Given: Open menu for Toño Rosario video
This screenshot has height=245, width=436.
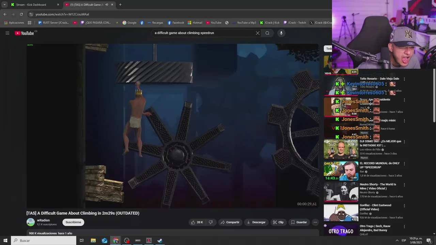Looking at the screenshot, I should point(404,79).
